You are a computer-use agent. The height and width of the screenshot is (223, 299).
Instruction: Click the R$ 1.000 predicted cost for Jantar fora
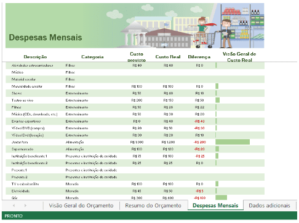point(137,142)
